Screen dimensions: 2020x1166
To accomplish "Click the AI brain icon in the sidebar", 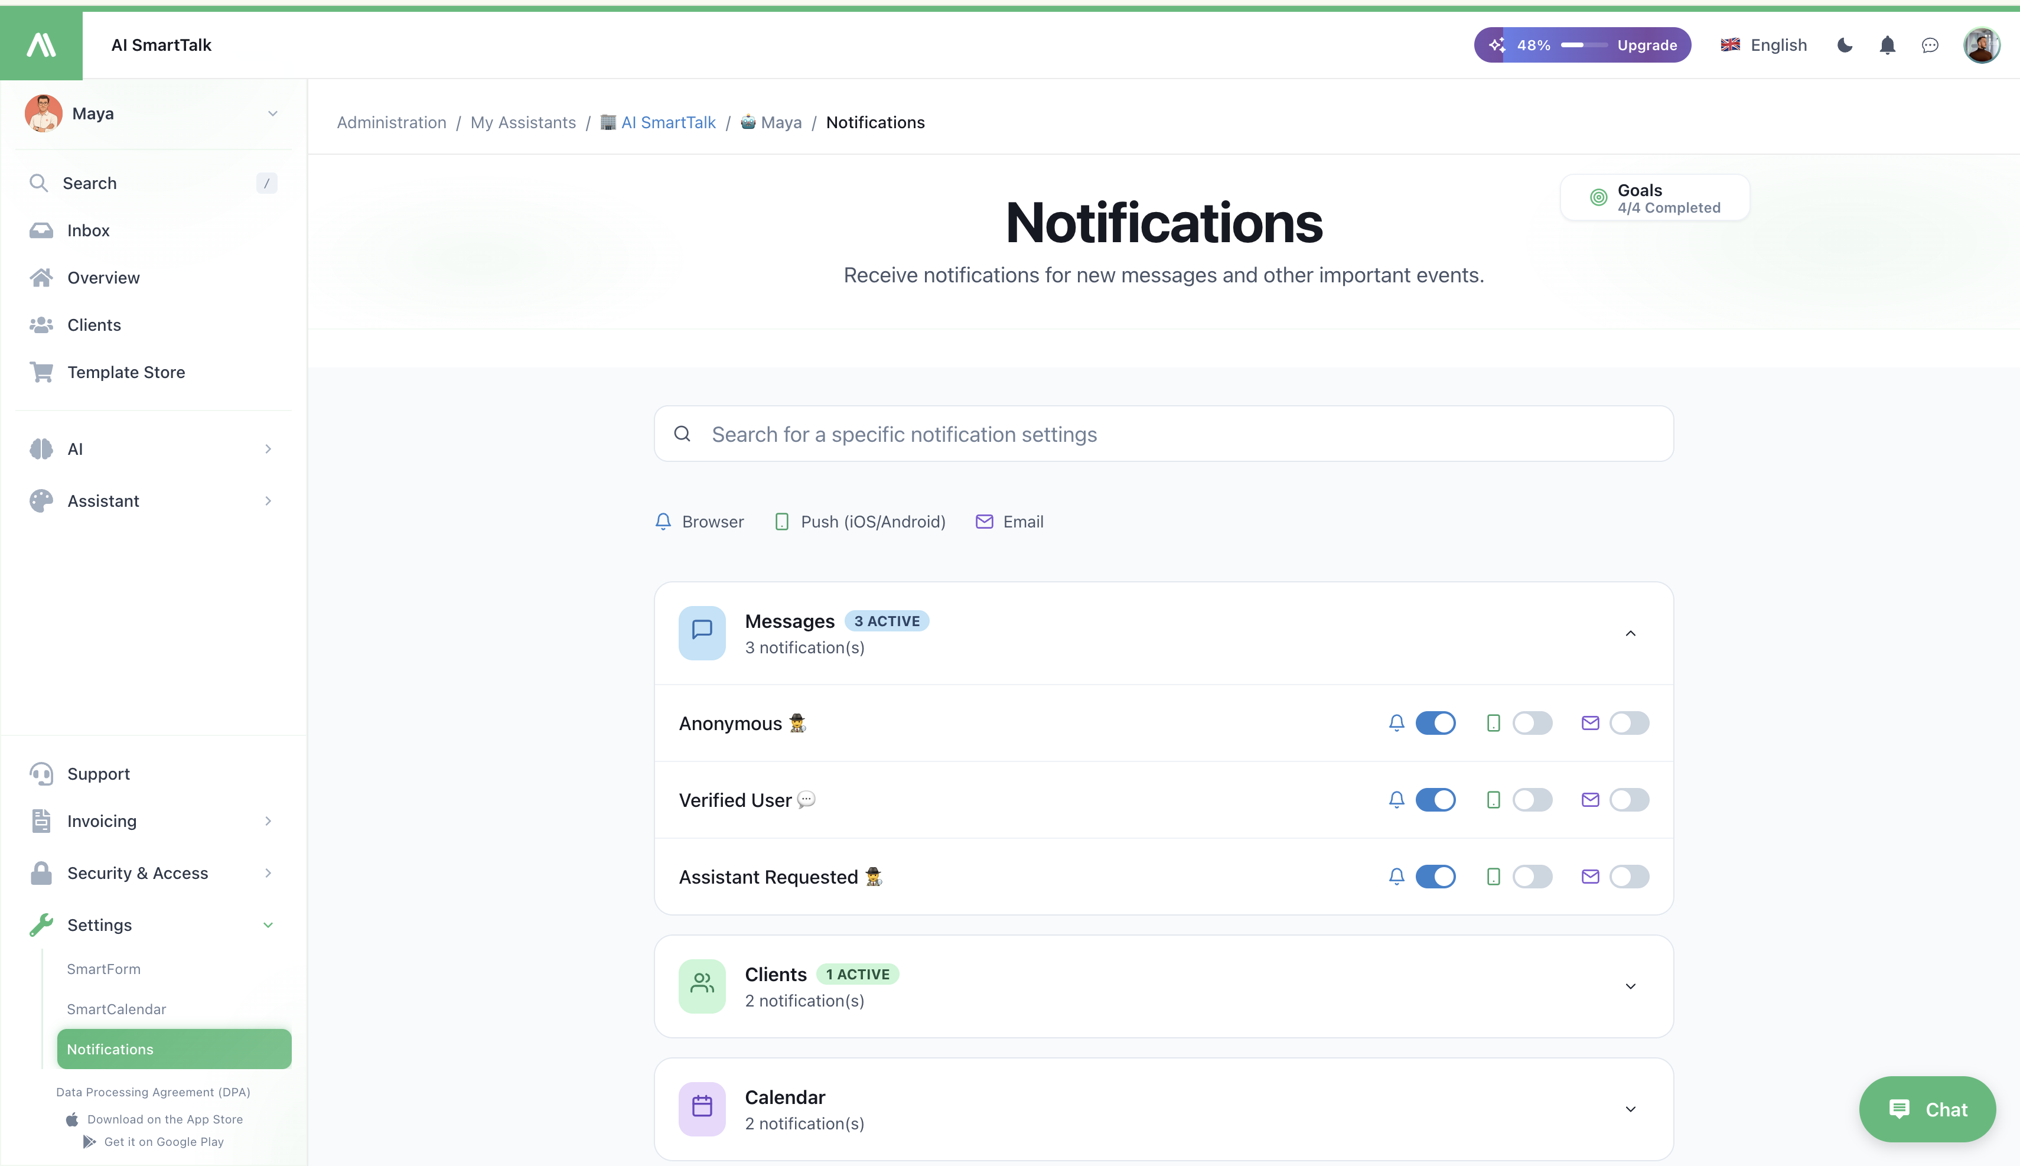I will pos(41,450).
